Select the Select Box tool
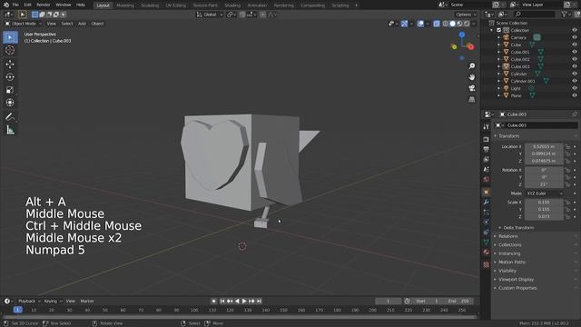Image resolution: width=581 pixels, height=327 pixels. click(x=10, y=37)
